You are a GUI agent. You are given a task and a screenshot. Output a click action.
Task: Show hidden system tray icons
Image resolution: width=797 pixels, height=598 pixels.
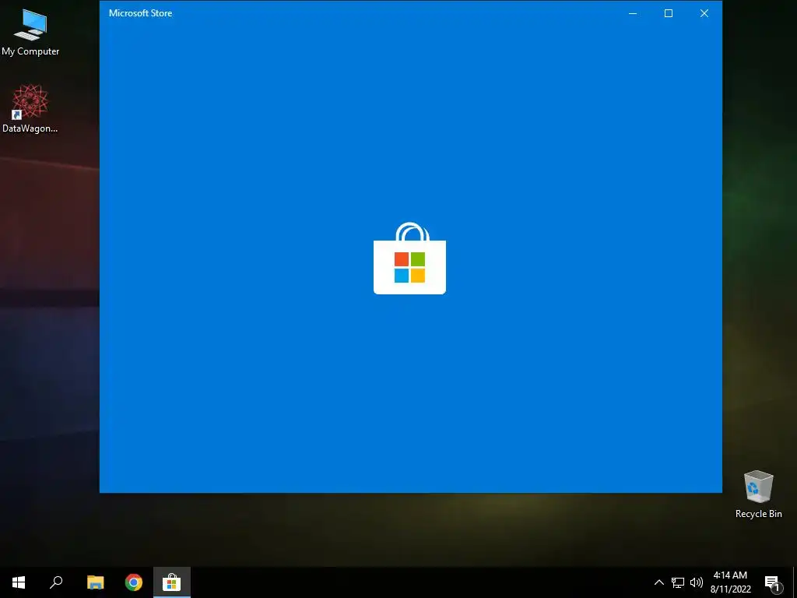(658, 582)
